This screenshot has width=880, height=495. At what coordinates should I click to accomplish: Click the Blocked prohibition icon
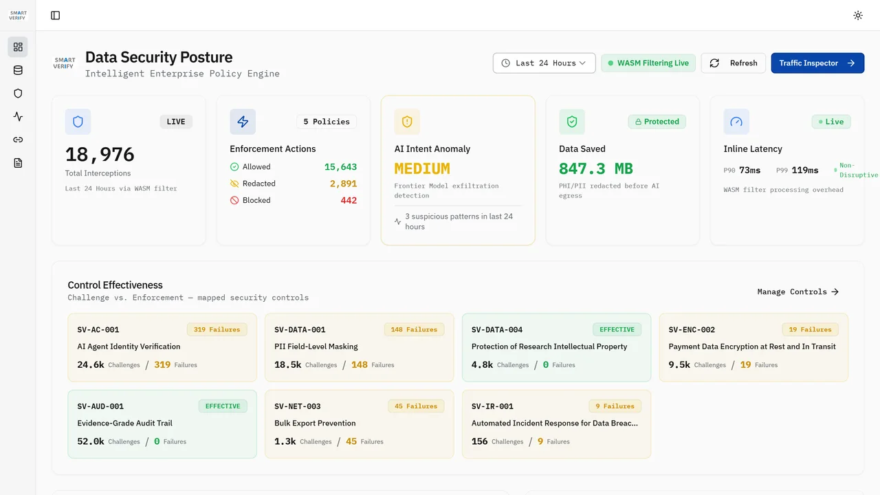pos(234,200)
